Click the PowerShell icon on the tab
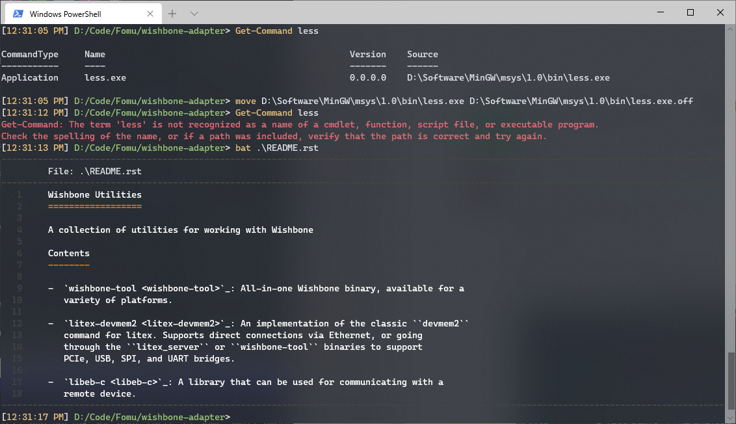This screenshot has width=736, height=424. [x=18, y=12]
